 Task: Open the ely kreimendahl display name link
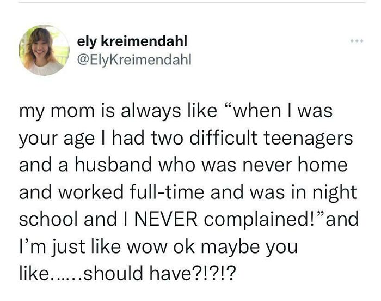(x=132, y=41)
